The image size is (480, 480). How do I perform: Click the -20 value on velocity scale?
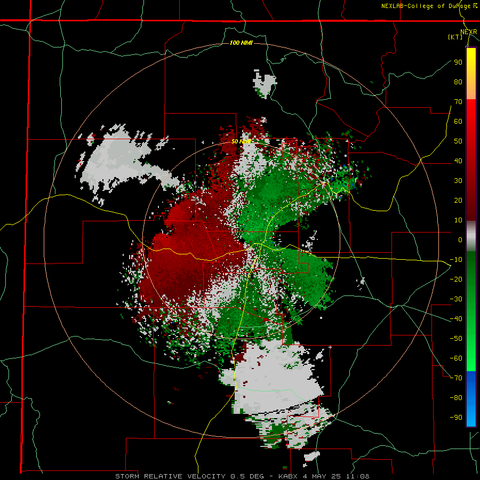(x=456, y=279)
